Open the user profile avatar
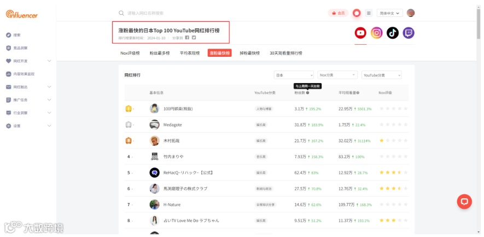Image resolution: width=484 pixels, height=237 pixels. (x=411, y=13)
